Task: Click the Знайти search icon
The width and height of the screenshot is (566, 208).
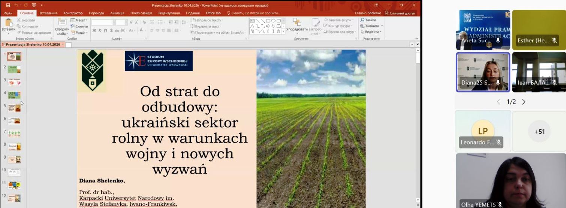Action: (x=362, y=20)
